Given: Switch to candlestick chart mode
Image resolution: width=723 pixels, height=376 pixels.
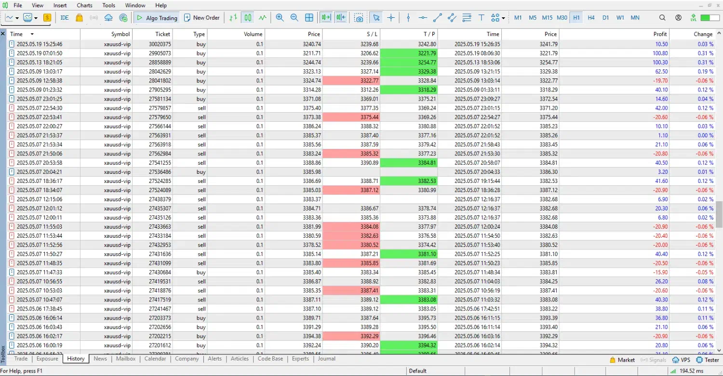Looking at the screenshot, I should point(248,18).
